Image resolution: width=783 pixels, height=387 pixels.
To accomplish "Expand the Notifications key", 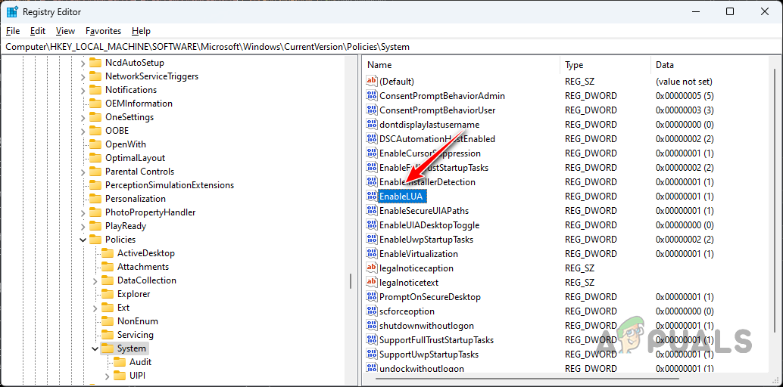I will [x=83, y=90].
